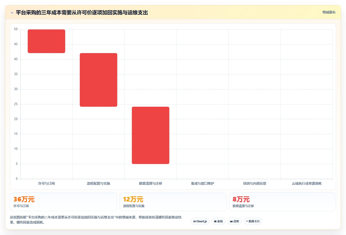Click the x-axis label 云端执行或资源消耗
The width and height of the screenshot is (346, 235).
pos(307,183)
